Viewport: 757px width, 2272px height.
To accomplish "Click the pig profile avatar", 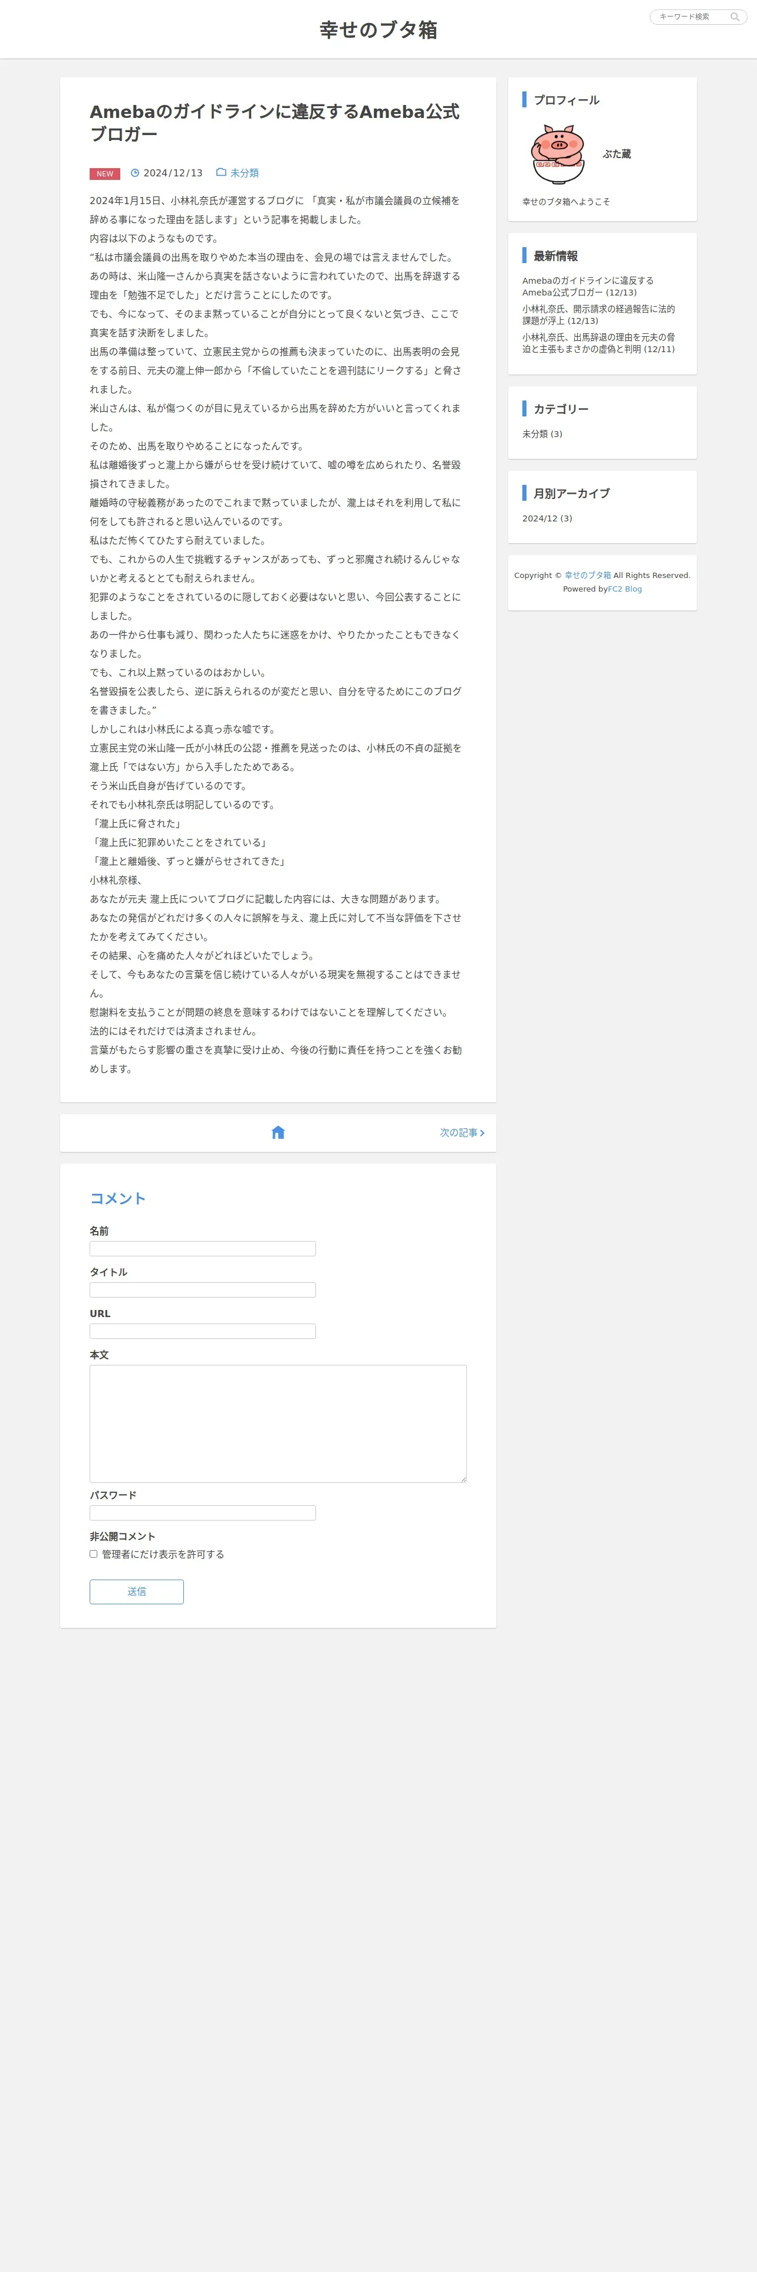I will [x=558, y=153].
